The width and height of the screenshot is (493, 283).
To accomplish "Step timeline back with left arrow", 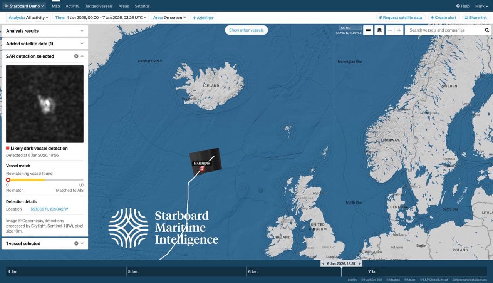I will (323, 264).
